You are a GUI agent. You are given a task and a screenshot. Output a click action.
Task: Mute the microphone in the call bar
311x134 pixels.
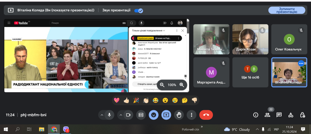tap(109, 115)
